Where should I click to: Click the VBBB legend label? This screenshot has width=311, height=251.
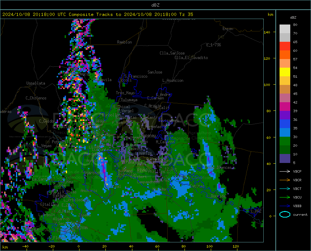[x=297, y=206]
